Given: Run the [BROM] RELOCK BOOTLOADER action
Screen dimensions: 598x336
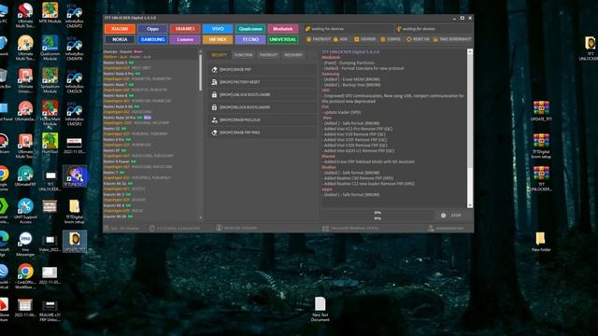Looking at the screenshot, I should [x=262, y=107].
